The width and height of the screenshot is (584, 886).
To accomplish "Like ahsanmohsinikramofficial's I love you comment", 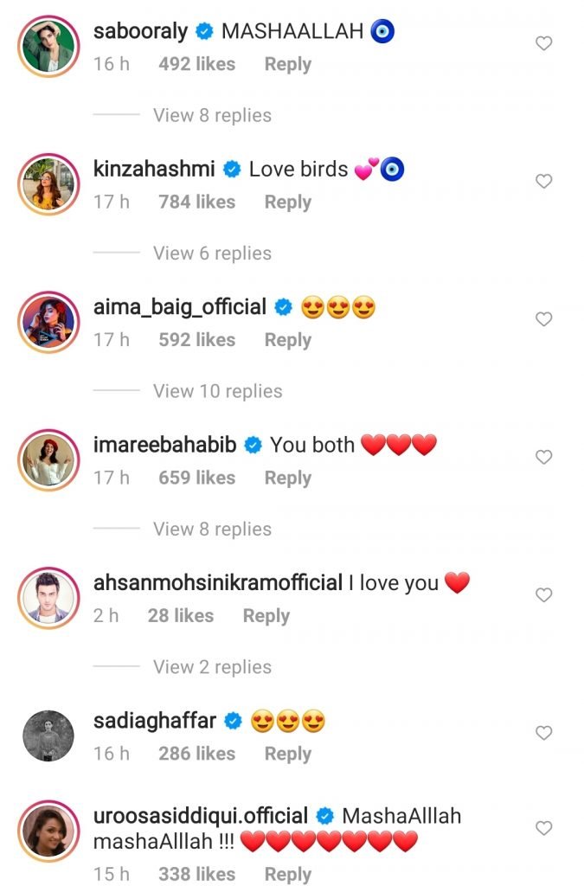I will click(544, 595).
